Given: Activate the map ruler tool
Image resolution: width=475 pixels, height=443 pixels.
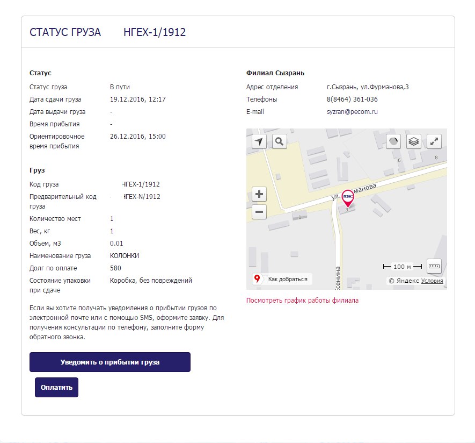Looking at the screenshot, I should pyautogui.click(x=434, y=266).
